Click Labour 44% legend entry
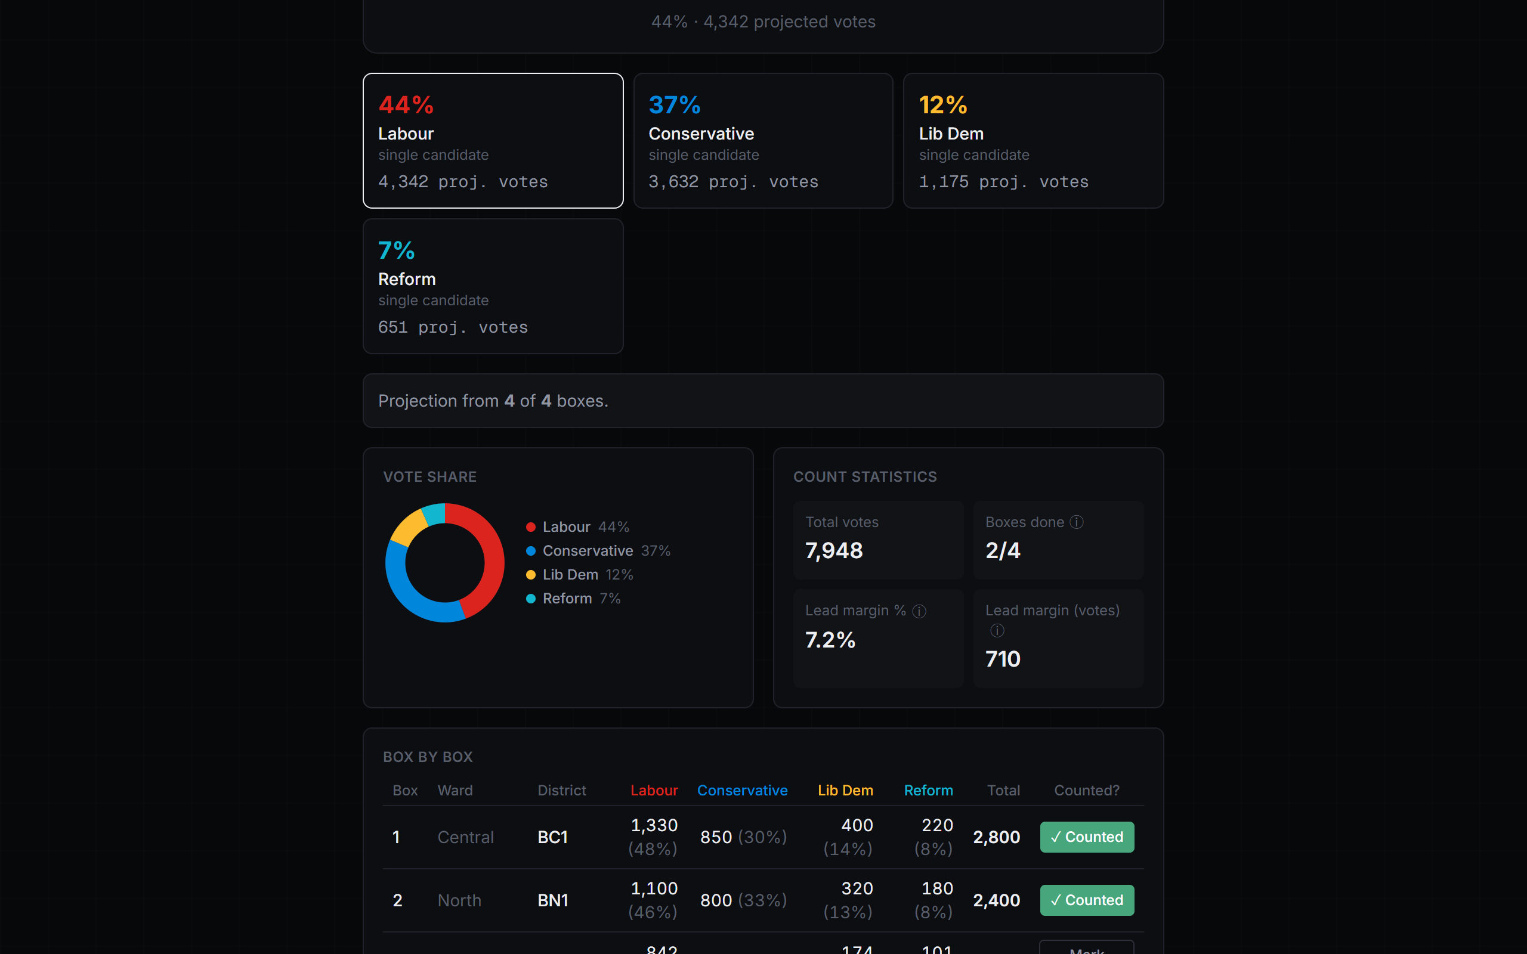 577,527
